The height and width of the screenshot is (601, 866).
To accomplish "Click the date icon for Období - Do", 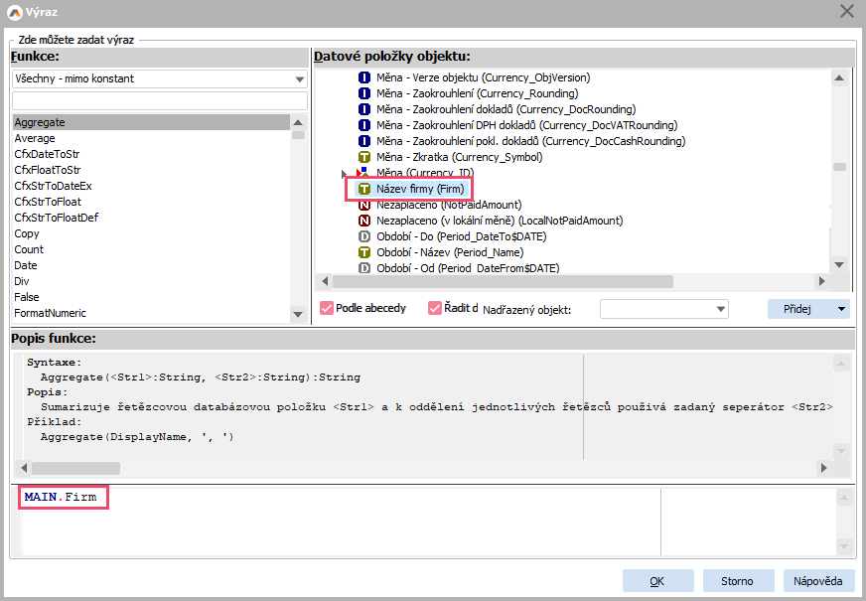I will tap(364, 236).
